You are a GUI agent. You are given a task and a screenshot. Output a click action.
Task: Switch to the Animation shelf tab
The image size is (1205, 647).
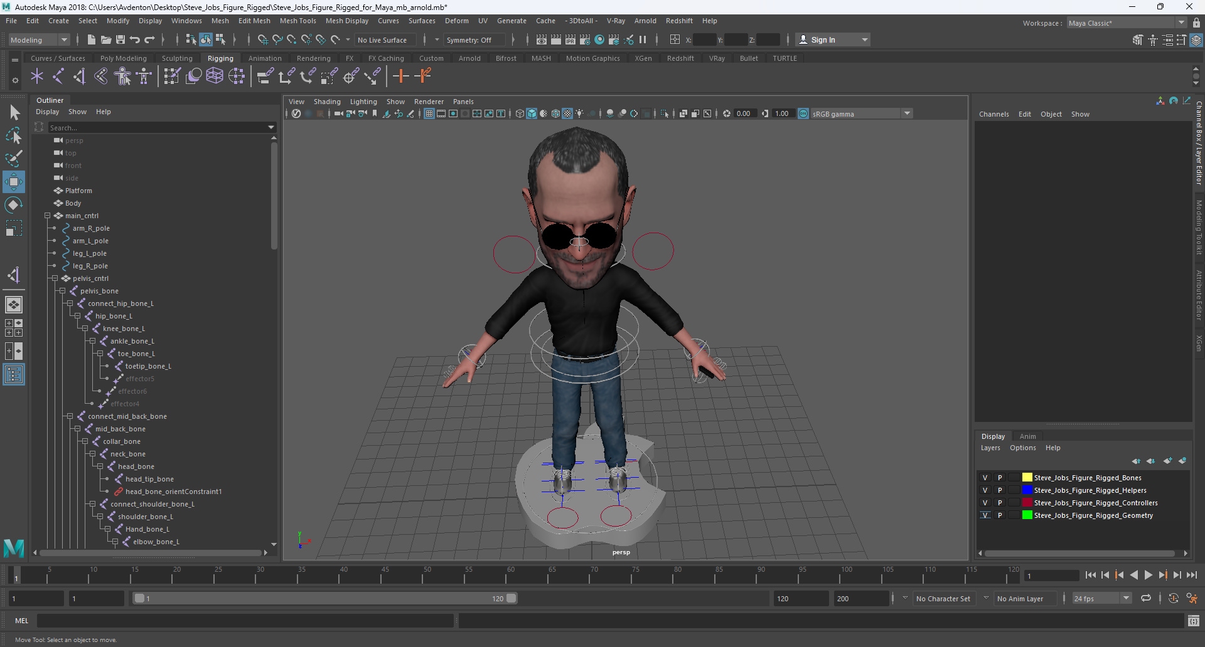coord(265,58)
